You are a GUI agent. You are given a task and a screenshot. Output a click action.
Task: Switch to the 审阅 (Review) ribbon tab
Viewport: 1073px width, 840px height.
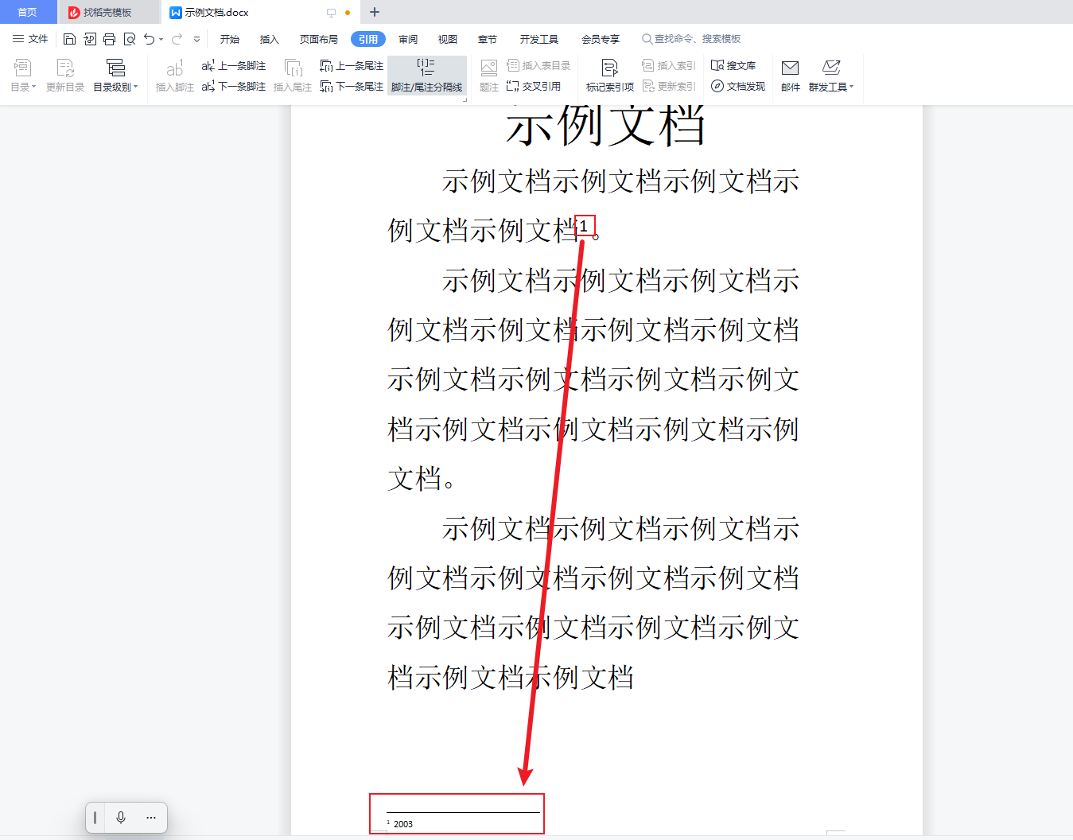408,38
